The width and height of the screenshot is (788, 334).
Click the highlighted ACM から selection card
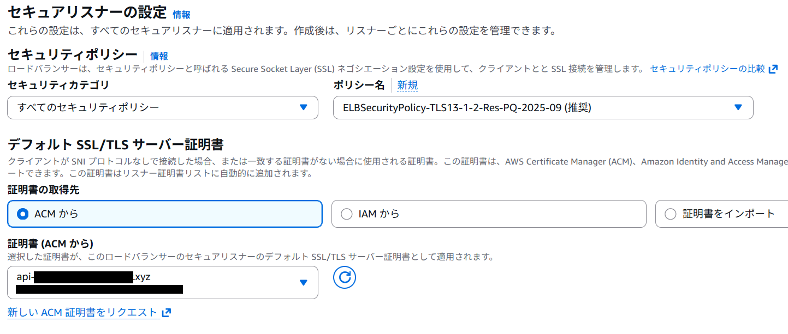(164, 214)
